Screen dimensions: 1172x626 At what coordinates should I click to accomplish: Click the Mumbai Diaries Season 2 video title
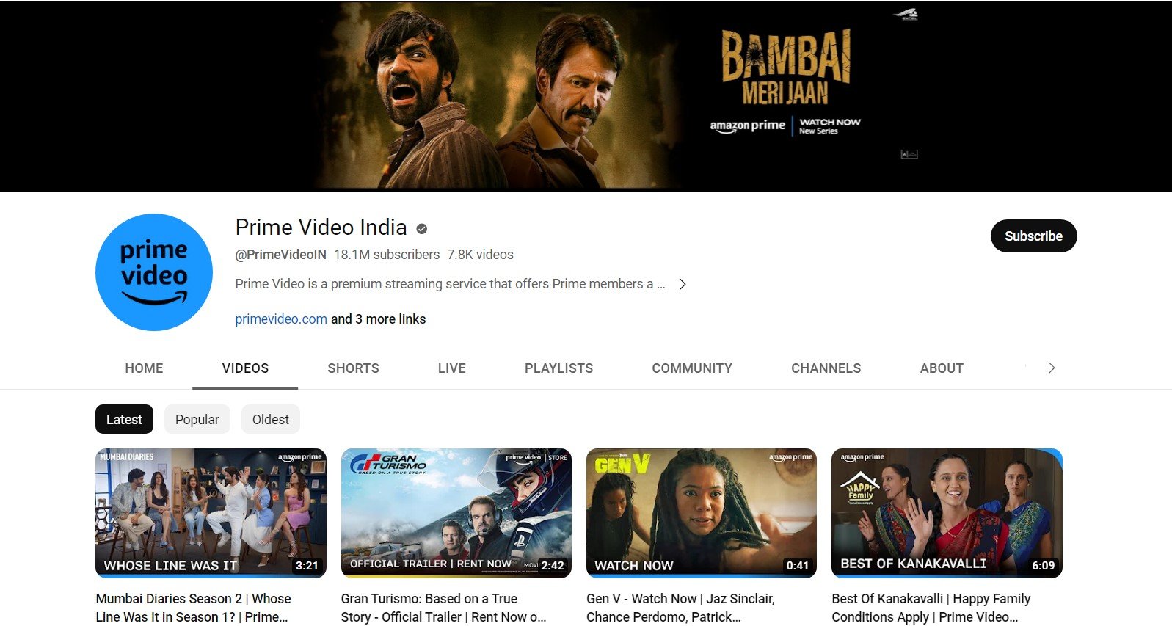click(193, 608)
